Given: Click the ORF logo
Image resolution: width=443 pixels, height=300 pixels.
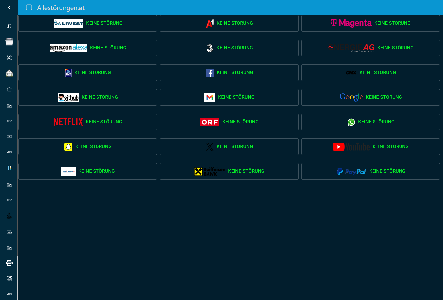Looking at the screenshot, I should pyautogui.click(x=210, y=122).
